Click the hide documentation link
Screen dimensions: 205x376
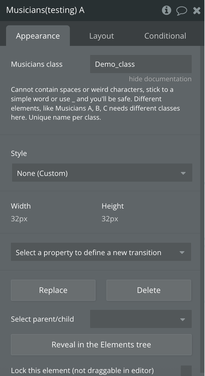tap(160, 79)
